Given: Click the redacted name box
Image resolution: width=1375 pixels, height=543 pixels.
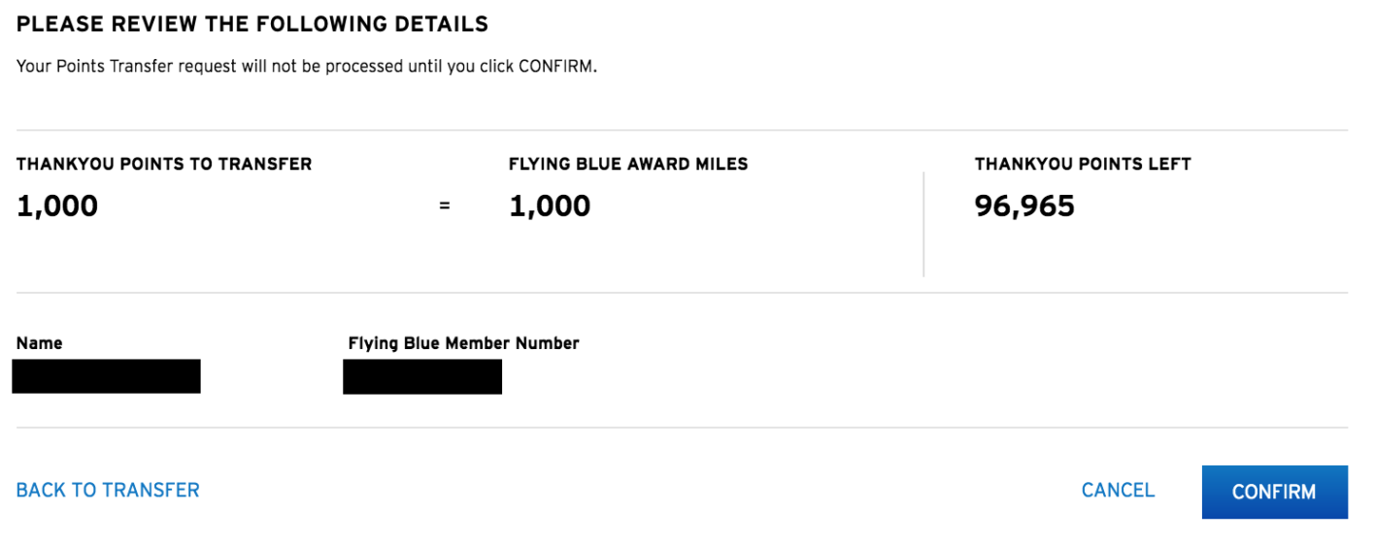Looking at the screenshot, I should tap(107, 376).
